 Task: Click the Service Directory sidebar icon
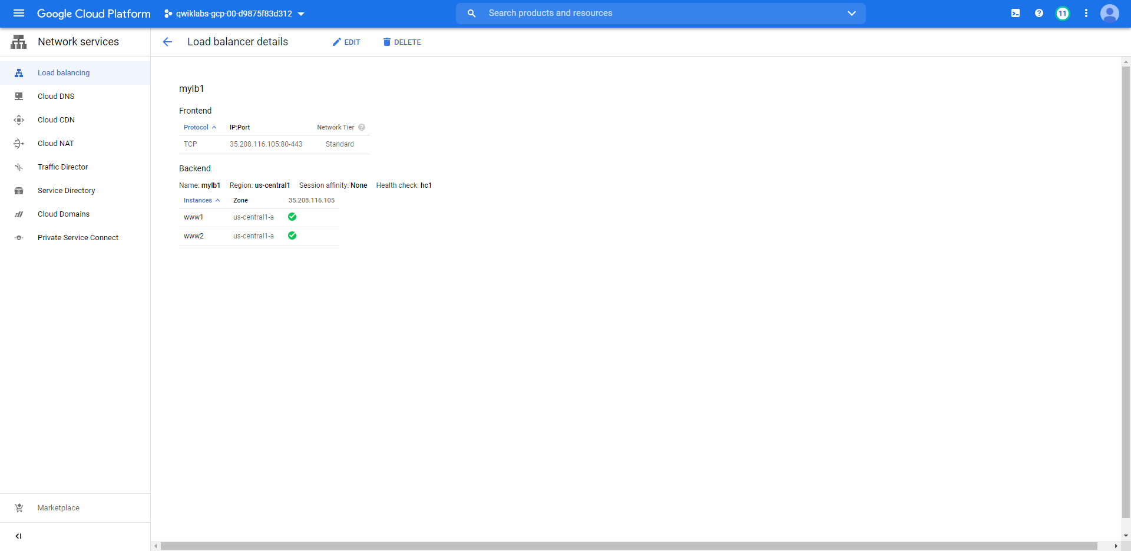click(19, 191)
